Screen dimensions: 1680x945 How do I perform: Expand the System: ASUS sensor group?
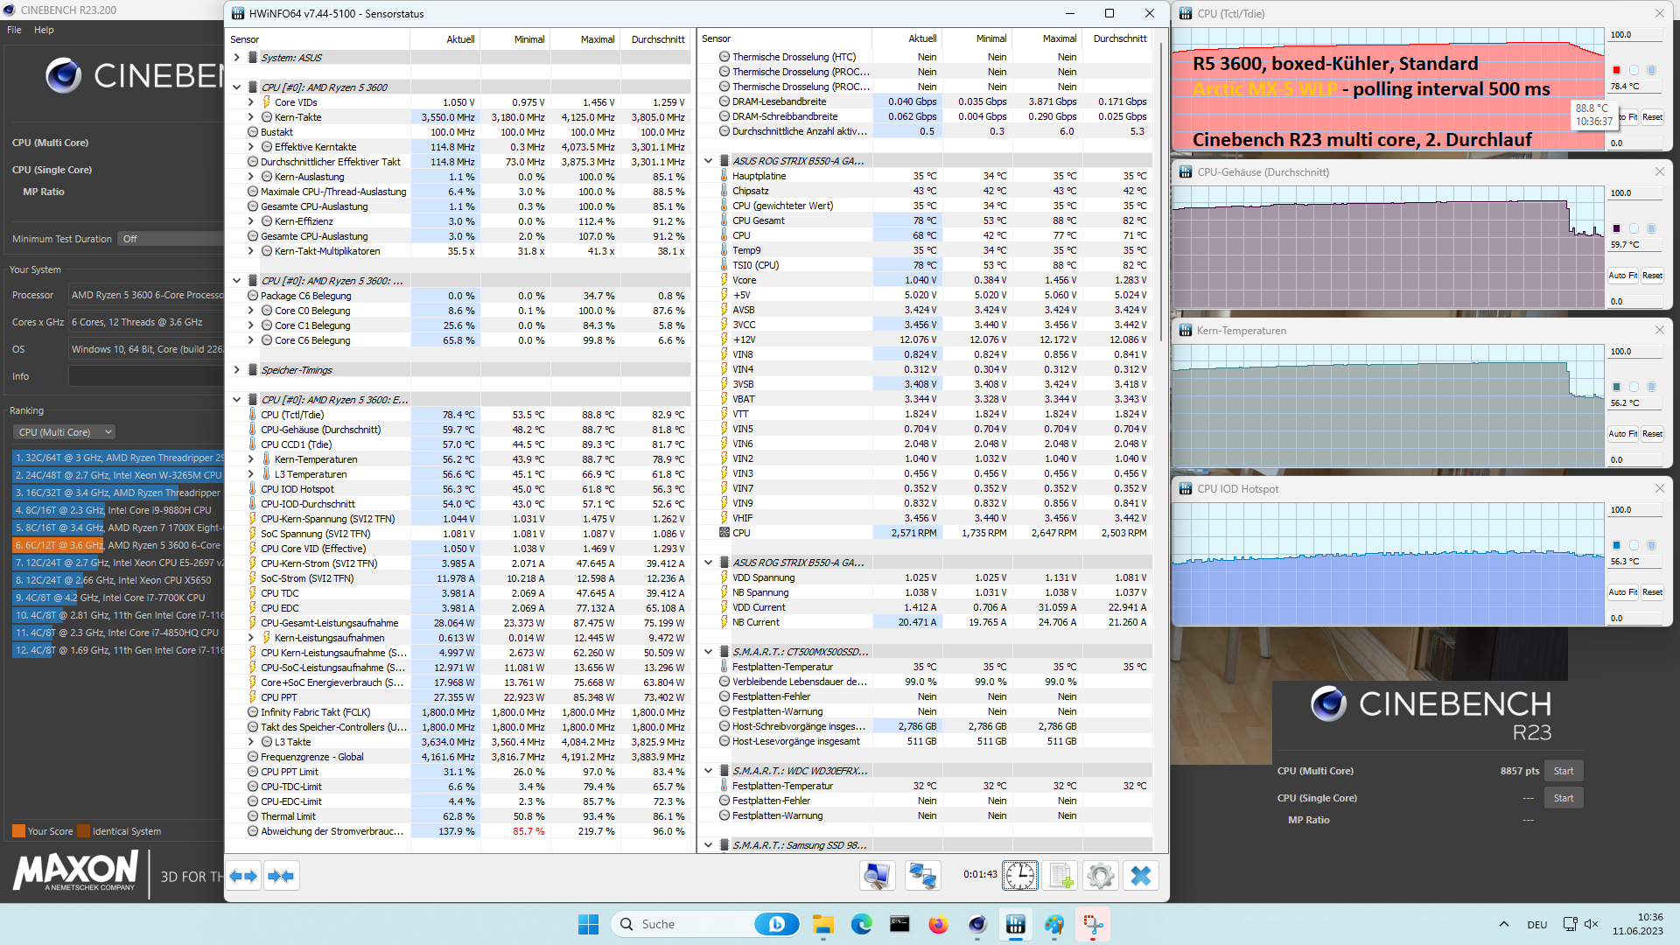pyautogui.click(x=237, y=58)
